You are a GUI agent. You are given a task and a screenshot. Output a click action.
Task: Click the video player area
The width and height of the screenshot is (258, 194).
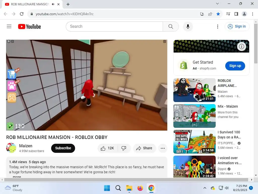click(87, 85)
